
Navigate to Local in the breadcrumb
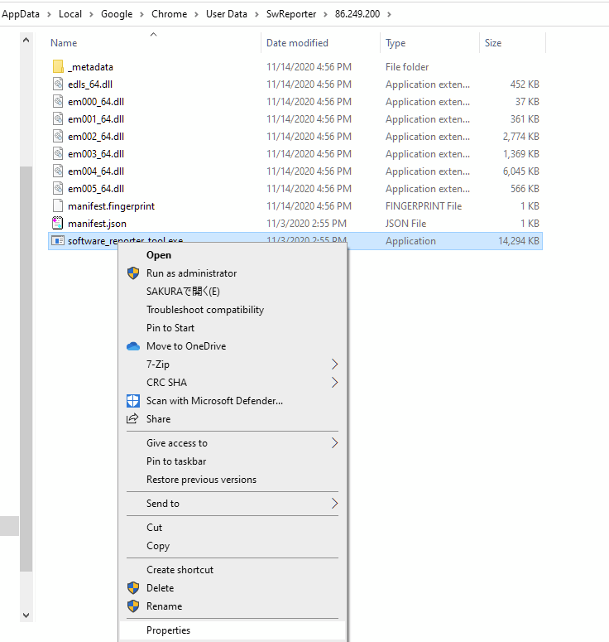pos(70,14)
